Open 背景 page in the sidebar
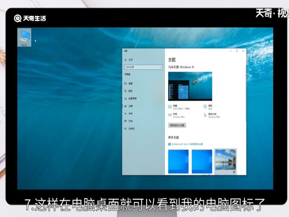This screenshot has height=217, width=289. click(129, 83)
